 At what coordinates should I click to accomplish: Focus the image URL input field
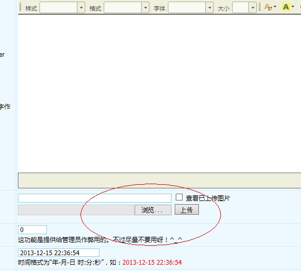[95, 198]
